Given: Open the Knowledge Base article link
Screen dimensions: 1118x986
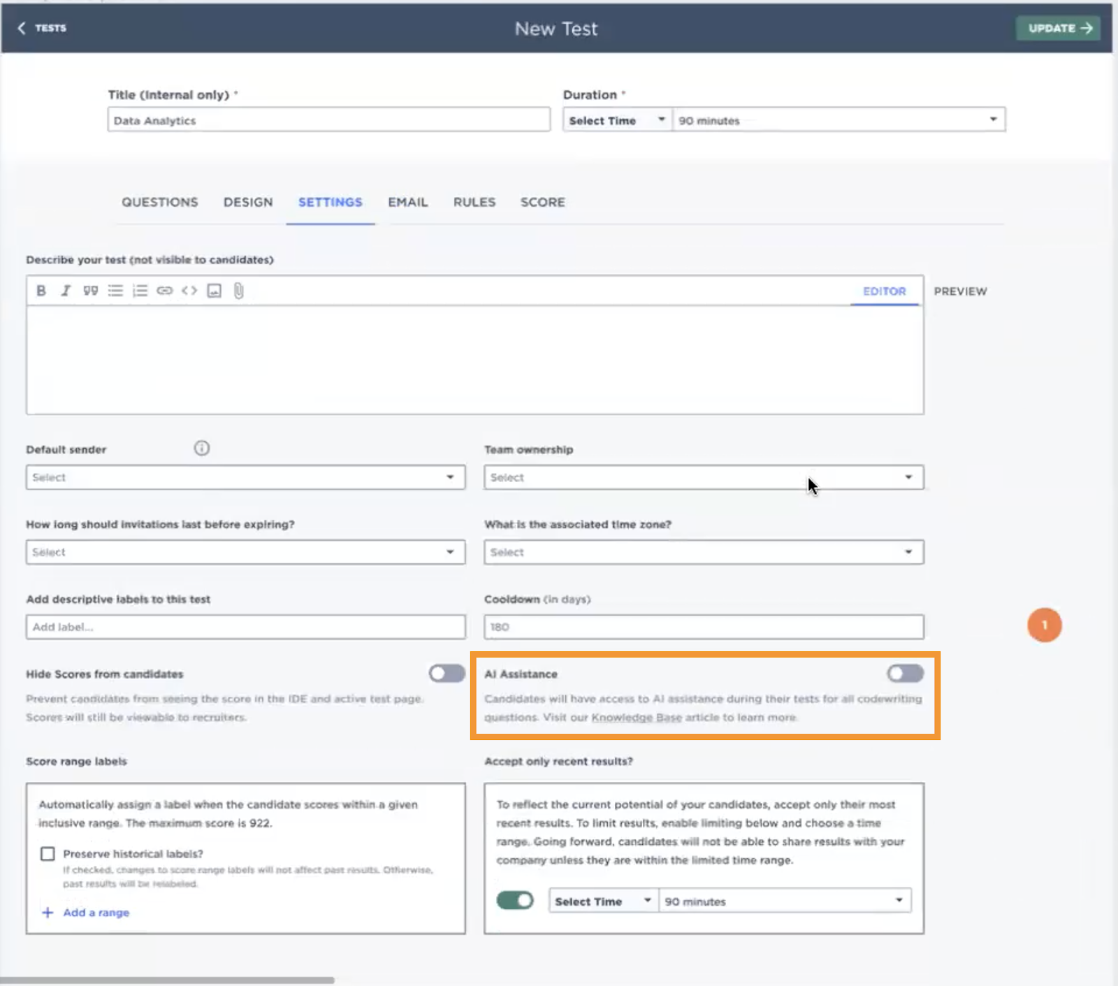Looking at the screenshot, I should (636, 718).
